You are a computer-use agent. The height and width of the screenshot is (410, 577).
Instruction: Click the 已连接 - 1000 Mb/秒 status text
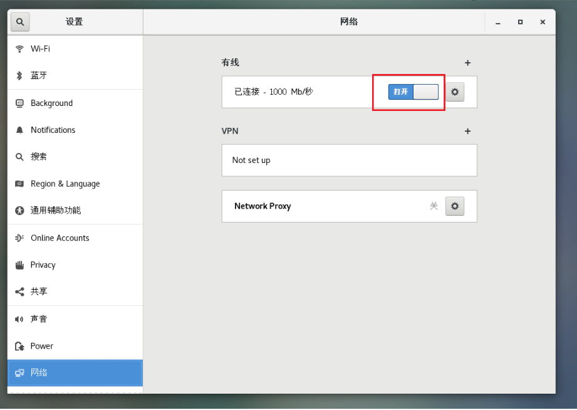[274, 92]
